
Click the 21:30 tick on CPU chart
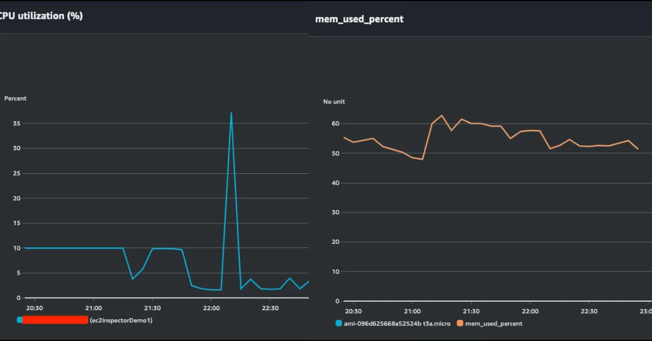pyautogui.click(x=152, y=308)
